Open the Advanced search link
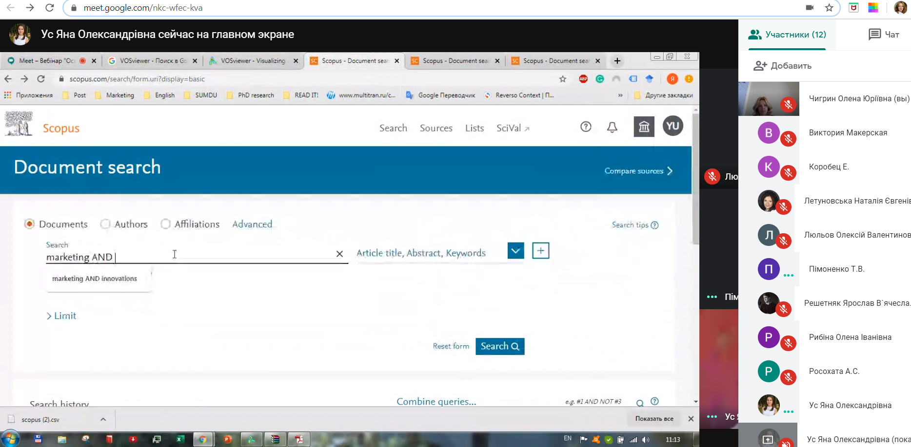This screenshot has width=911, height=447. pos(252,224)
